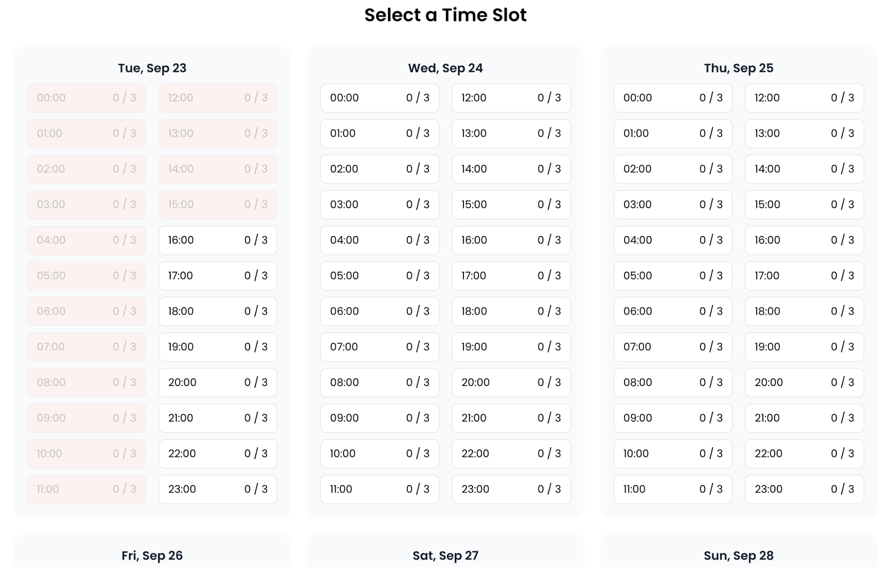892x567 pixels.
Task: Select the 16:00 slot on Tue, Sep 23
Action: click(x=218, y=240)
